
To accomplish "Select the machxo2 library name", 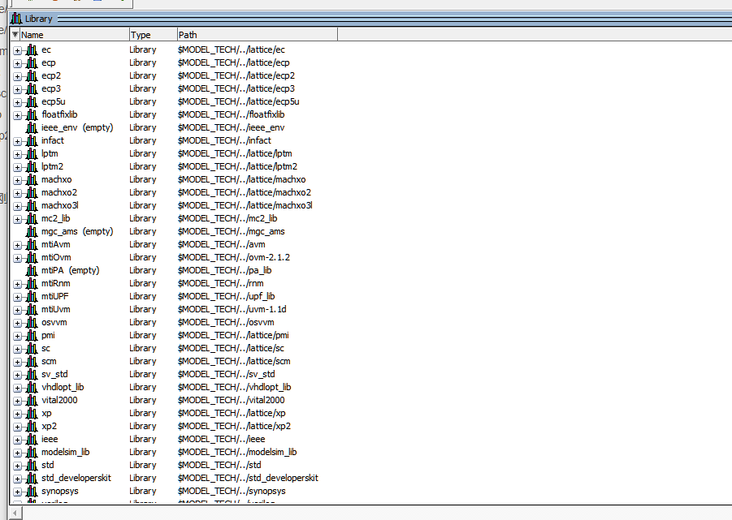I will pos(59,192).
